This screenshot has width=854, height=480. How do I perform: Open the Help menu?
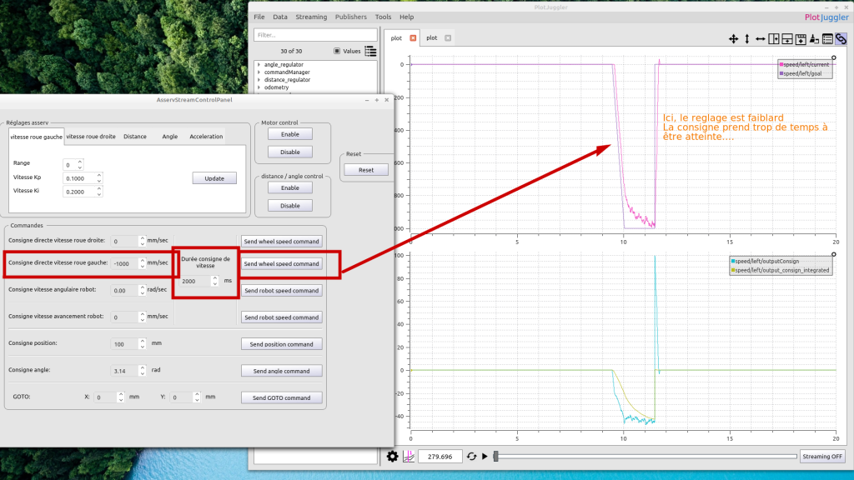406,17
